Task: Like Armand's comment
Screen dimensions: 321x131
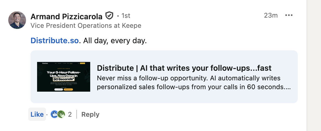Action: click(37, 114)
